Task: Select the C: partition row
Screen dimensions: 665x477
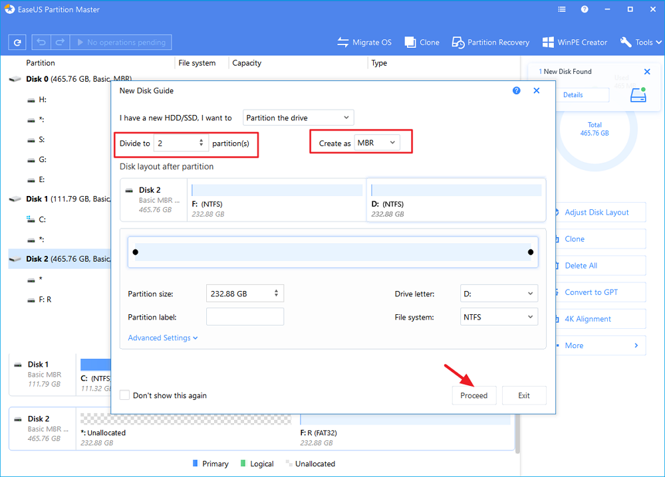Action: [59, 219]
